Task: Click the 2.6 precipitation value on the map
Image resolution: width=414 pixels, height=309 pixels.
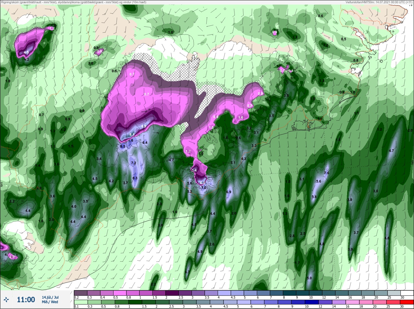Action: pyautogui.click(x=212, y=244)
